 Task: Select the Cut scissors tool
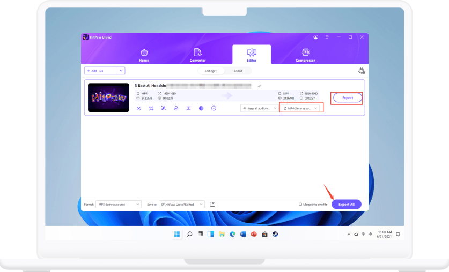138,108
